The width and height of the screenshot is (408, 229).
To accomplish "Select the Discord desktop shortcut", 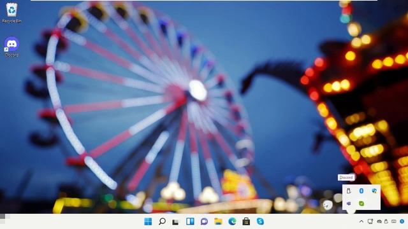I will click(11, 46).
